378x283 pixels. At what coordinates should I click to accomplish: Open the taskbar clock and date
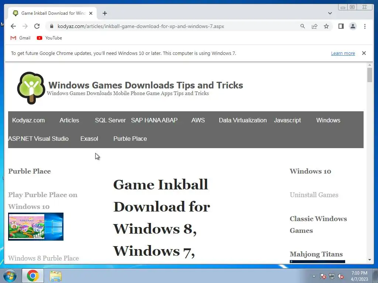pyautogui.click(x=359, y=276)
